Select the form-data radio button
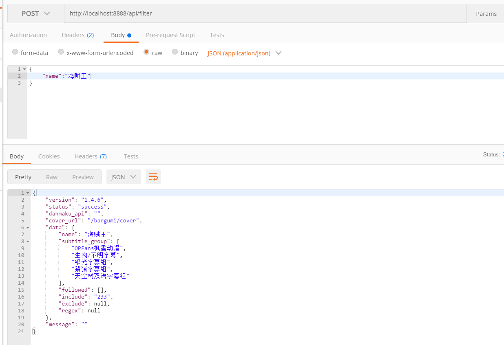This screenshot has height=345, width=504. [x=15, y=52]
